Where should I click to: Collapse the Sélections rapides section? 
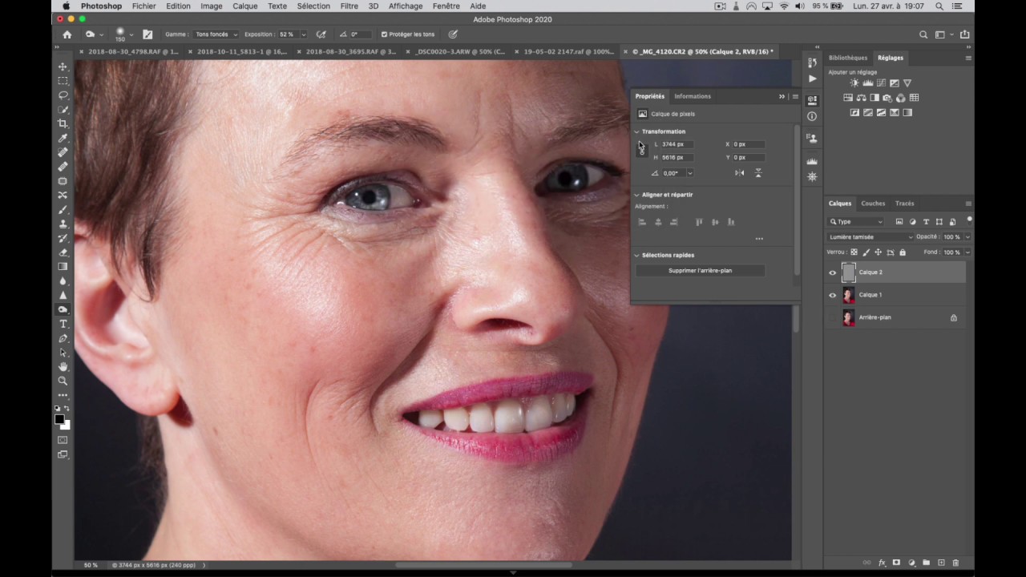[637, 255]
